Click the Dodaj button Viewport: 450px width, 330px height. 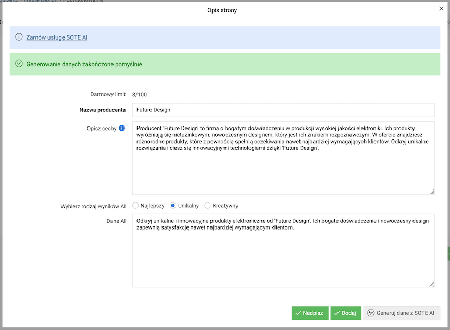346,313
